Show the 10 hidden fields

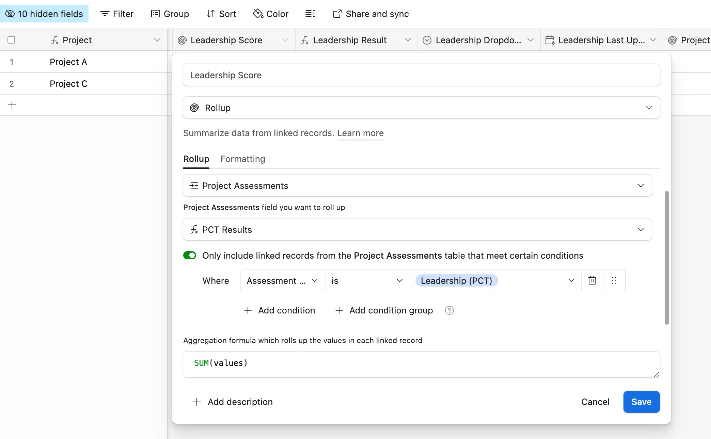click(44, 14)
